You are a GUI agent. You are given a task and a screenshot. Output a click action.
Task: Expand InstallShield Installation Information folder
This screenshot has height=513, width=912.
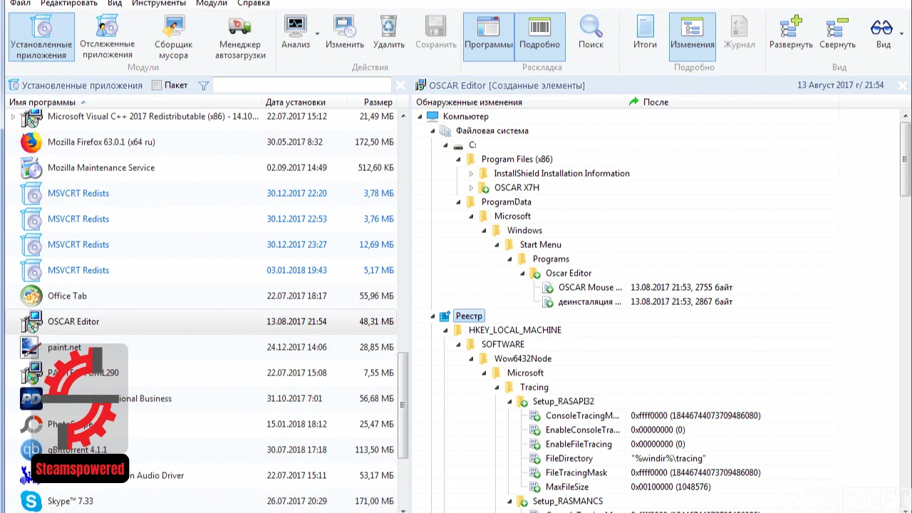tap(471, 173)
